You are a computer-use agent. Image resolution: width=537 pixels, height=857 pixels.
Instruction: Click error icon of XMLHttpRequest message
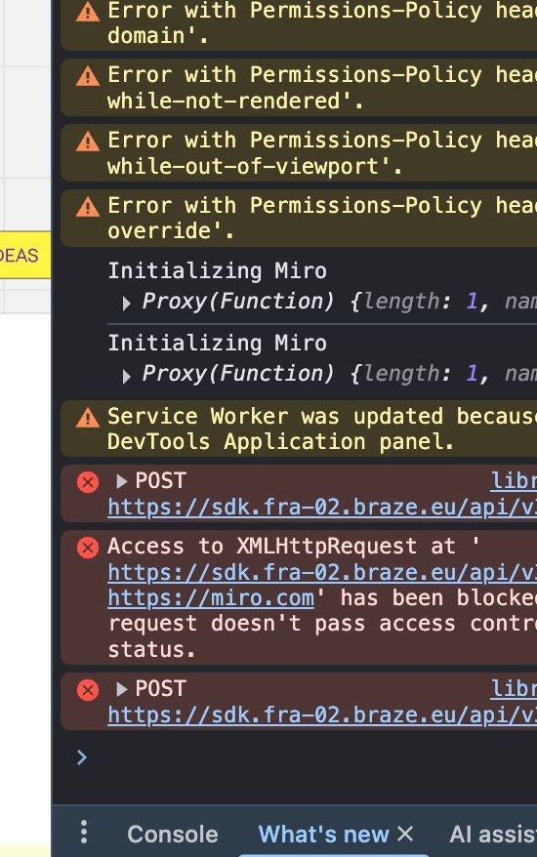pyautogui.click(x=88, y=548)
